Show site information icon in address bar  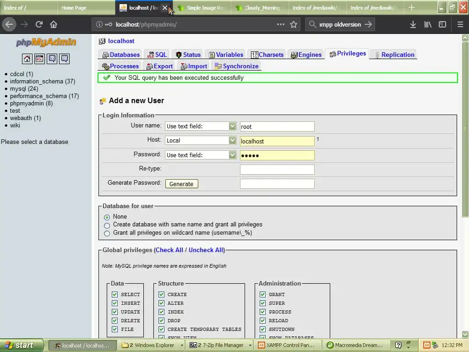click(x=99, y=25)
